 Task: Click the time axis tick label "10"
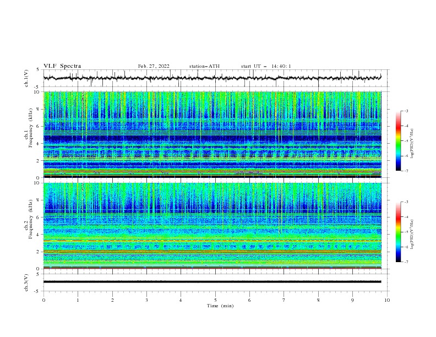(x=387, y=300)
